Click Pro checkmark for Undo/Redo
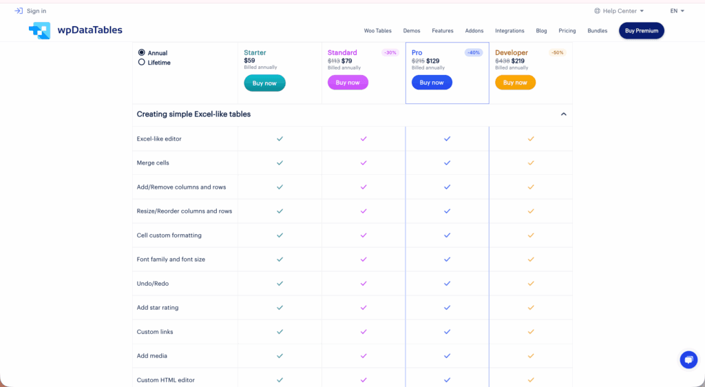 click(447, 284)
